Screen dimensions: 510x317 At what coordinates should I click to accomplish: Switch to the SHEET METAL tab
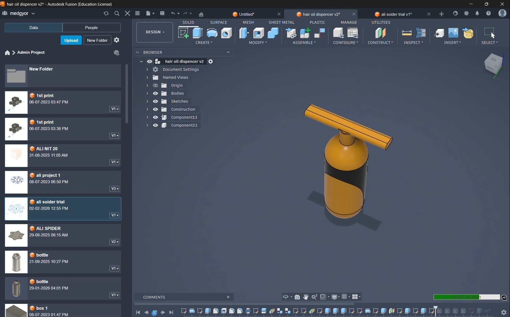click(281, 22)
